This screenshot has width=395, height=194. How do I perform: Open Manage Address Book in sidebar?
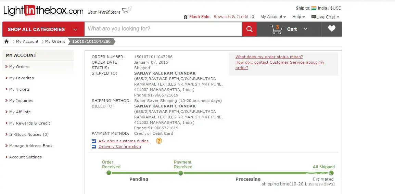(x=31, y=146)
